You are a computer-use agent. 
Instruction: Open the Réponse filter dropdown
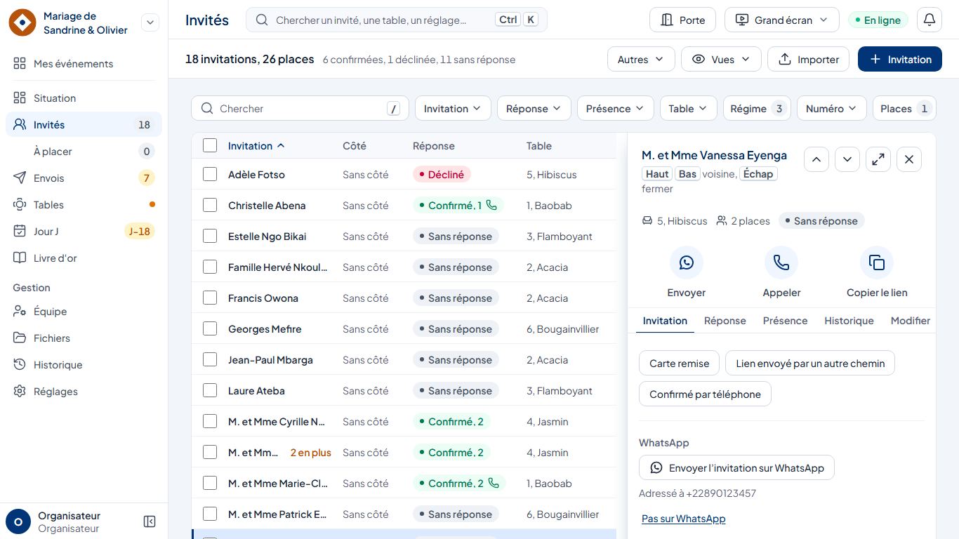point(534,109)
